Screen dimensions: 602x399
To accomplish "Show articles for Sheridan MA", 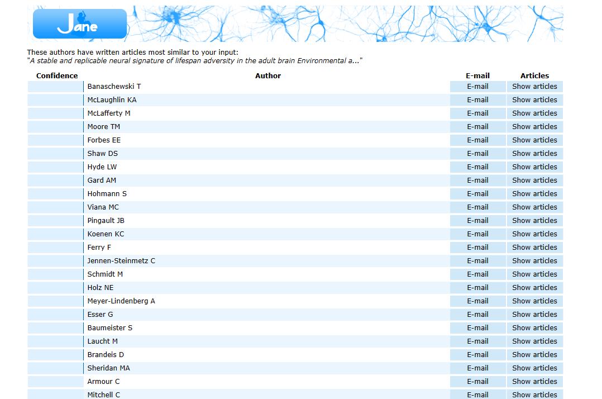I will point(534,368).
